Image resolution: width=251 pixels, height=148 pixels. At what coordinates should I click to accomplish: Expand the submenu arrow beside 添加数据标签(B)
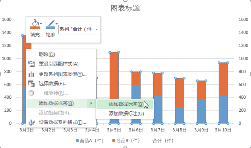[91, 103]
